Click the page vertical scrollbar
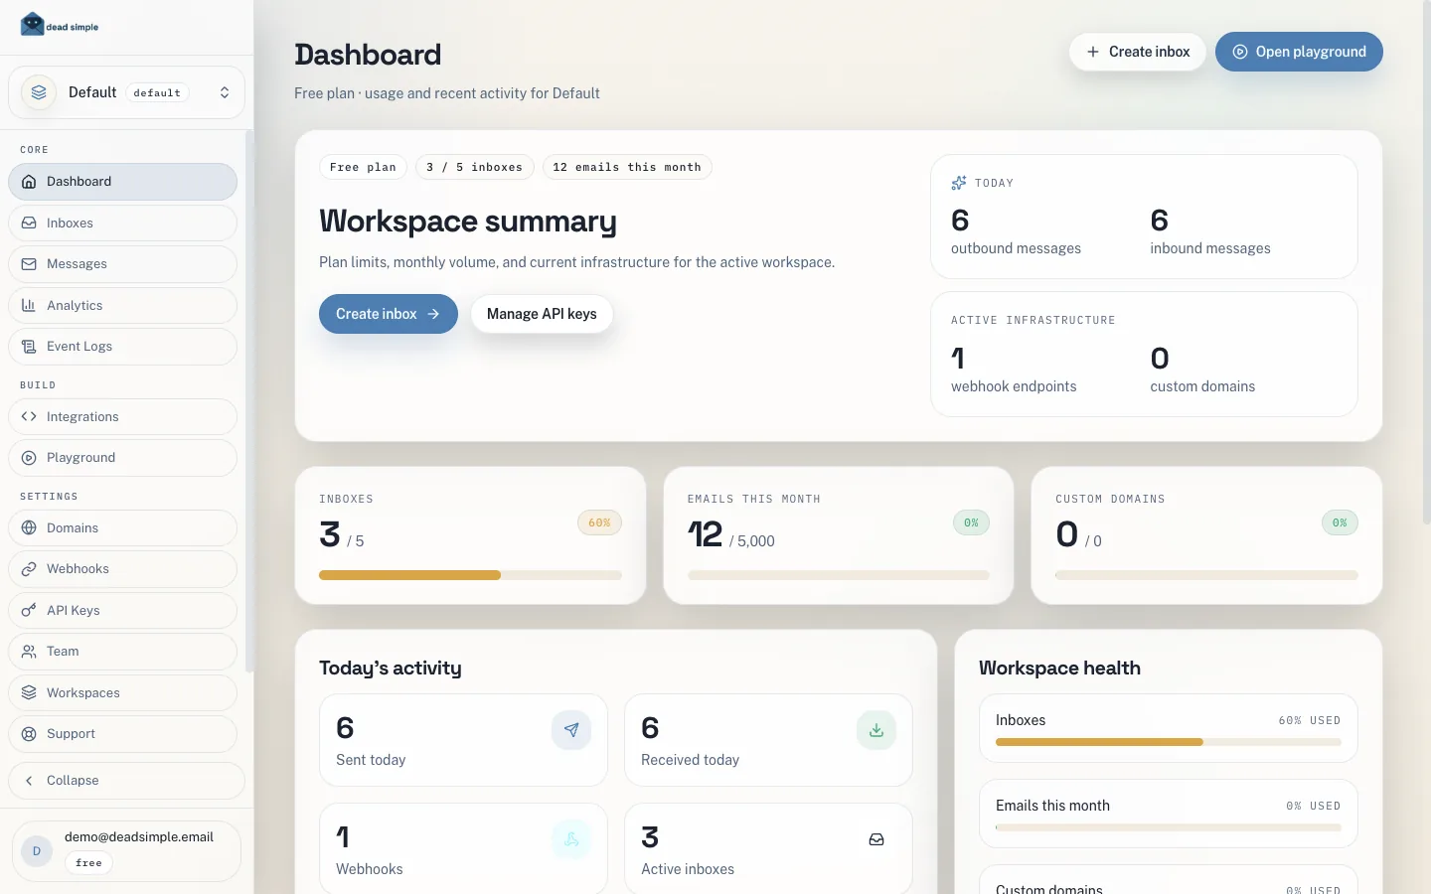1431x894 pixels. pyautogui.click(x=1426, y=263)
